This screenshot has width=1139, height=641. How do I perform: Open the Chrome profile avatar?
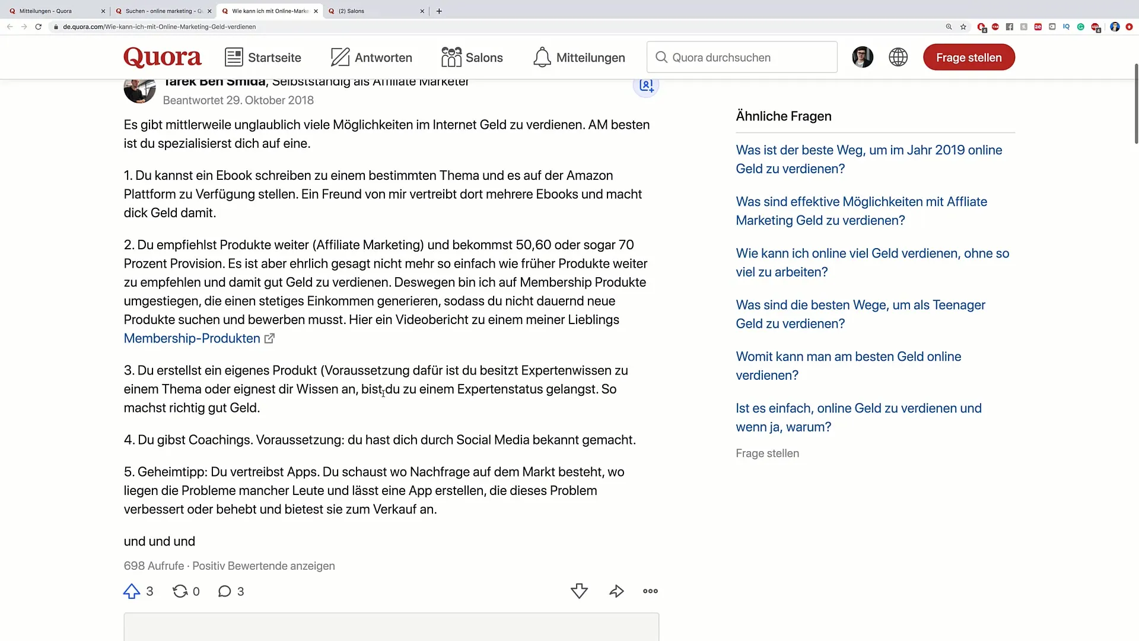pyautogui.click(x=1115, y=27)
